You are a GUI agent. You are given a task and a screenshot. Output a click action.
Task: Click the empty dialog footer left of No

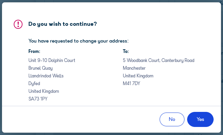[x=80, y=119]
